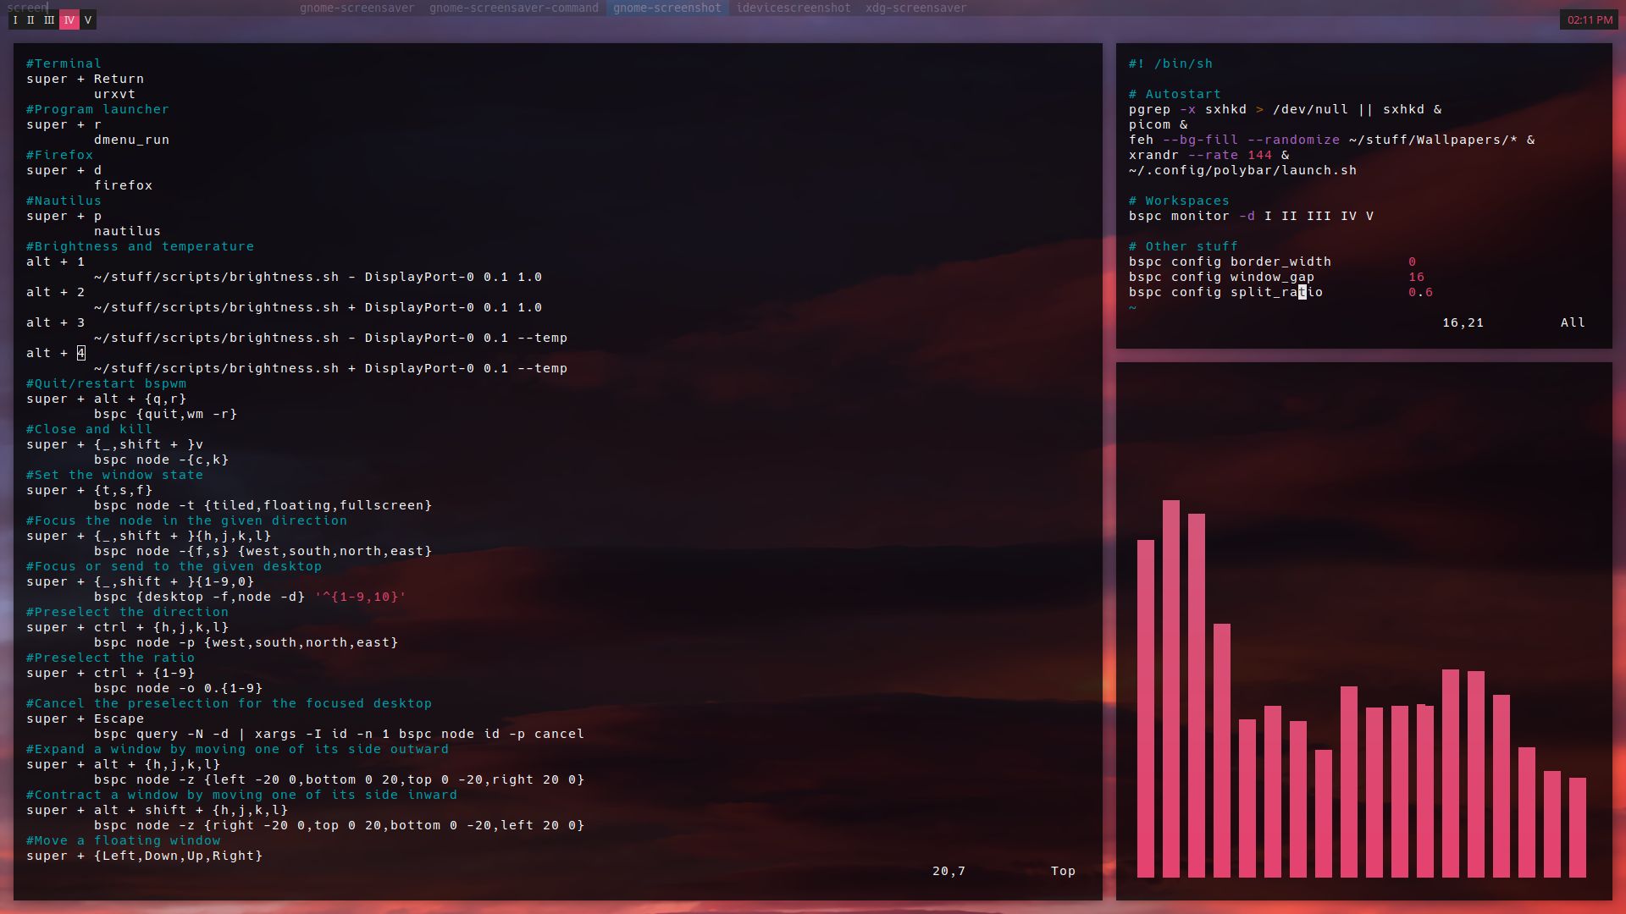Image resolution: width=1626 pixels, height=914 pixels.
Task: Select gnome-screenshot from the launcher results
Action: click(x=668, y=8)
